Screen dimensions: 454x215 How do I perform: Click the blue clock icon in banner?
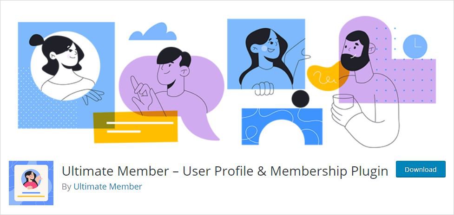[x=415, y=46]
